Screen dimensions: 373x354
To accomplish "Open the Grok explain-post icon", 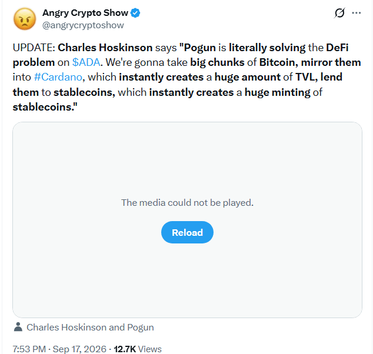I will [339, 13].
